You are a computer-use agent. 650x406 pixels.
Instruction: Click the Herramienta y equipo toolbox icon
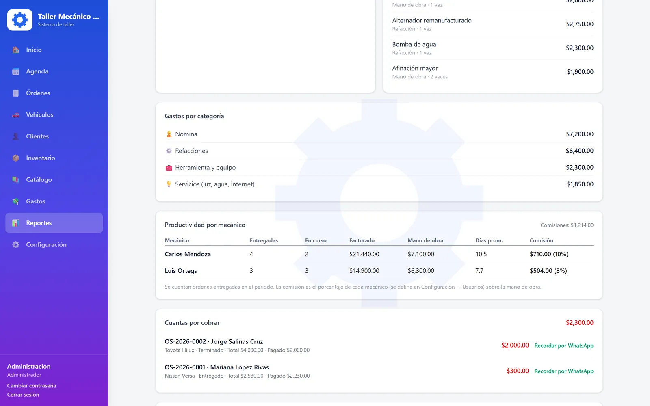tap(169, 167)
